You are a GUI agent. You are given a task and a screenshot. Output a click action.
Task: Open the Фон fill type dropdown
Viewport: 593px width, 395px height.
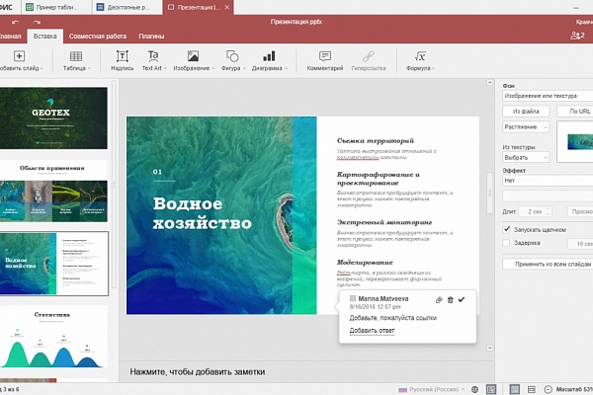point(548,96)
